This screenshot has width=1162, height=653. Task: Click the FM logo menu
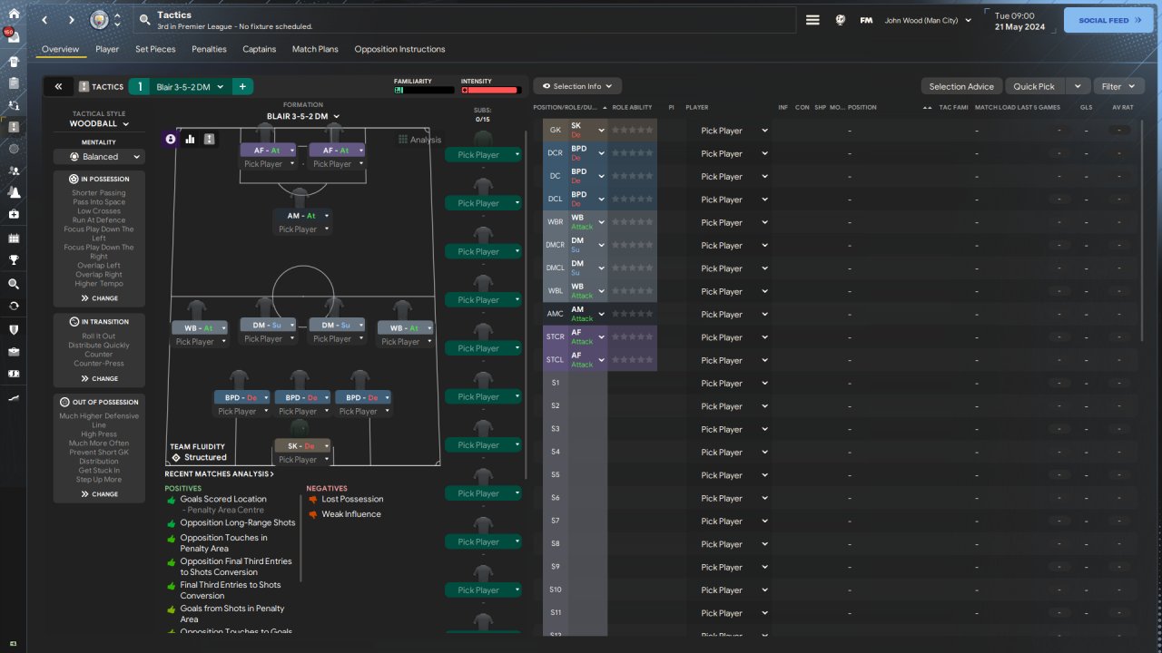click(867, 20)
